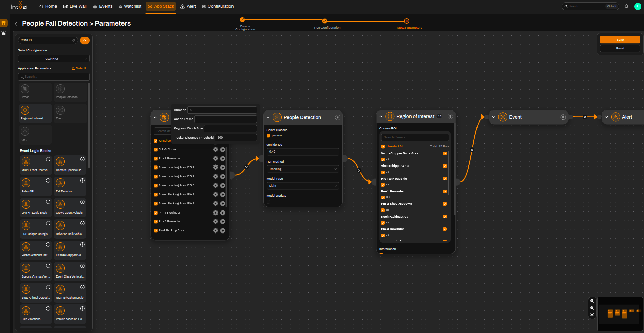The height and width of the screenshot is (333, 644).
Task: Open the Run Method Tracking dropdown
Action: coord(303,169)
